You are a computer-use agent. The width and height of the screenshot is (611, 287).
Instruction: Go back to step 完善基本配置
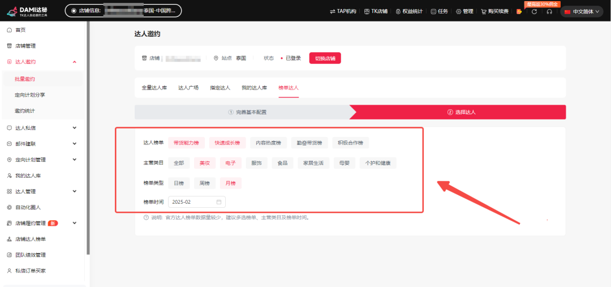[247, 112]
